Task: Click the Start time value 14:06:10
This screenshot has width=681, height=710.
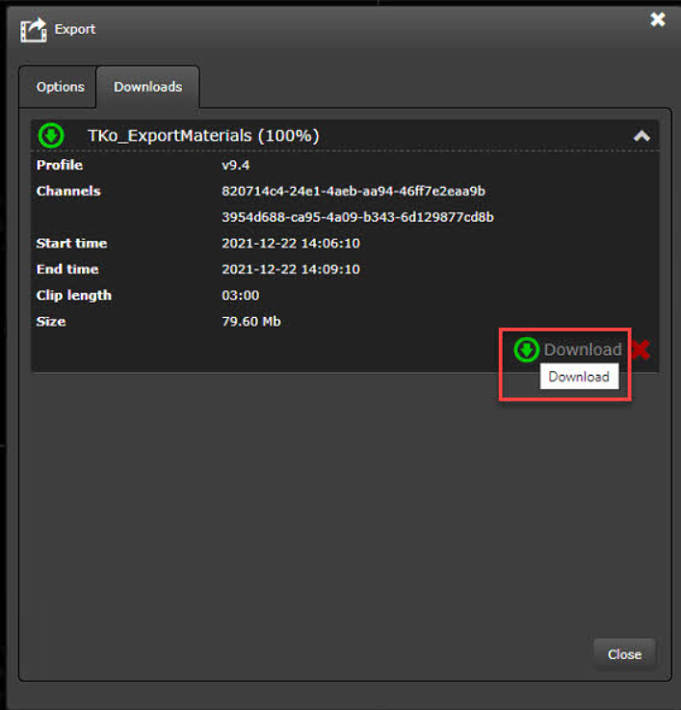Action: (x=290, y=243)
